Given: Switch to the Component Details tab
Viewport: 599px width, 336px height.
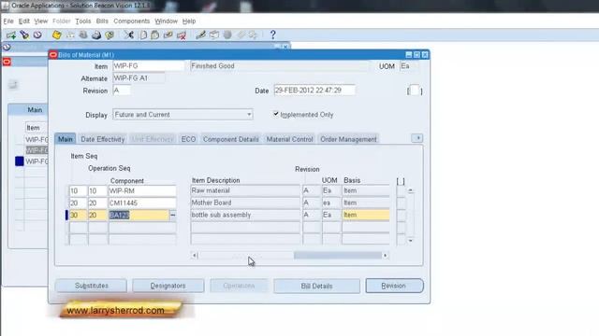Looking at the screenshot, I should click(x=231, y=139).
